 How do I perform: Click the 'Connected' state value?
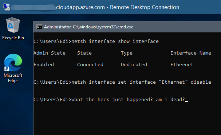(x=90, y=64)
